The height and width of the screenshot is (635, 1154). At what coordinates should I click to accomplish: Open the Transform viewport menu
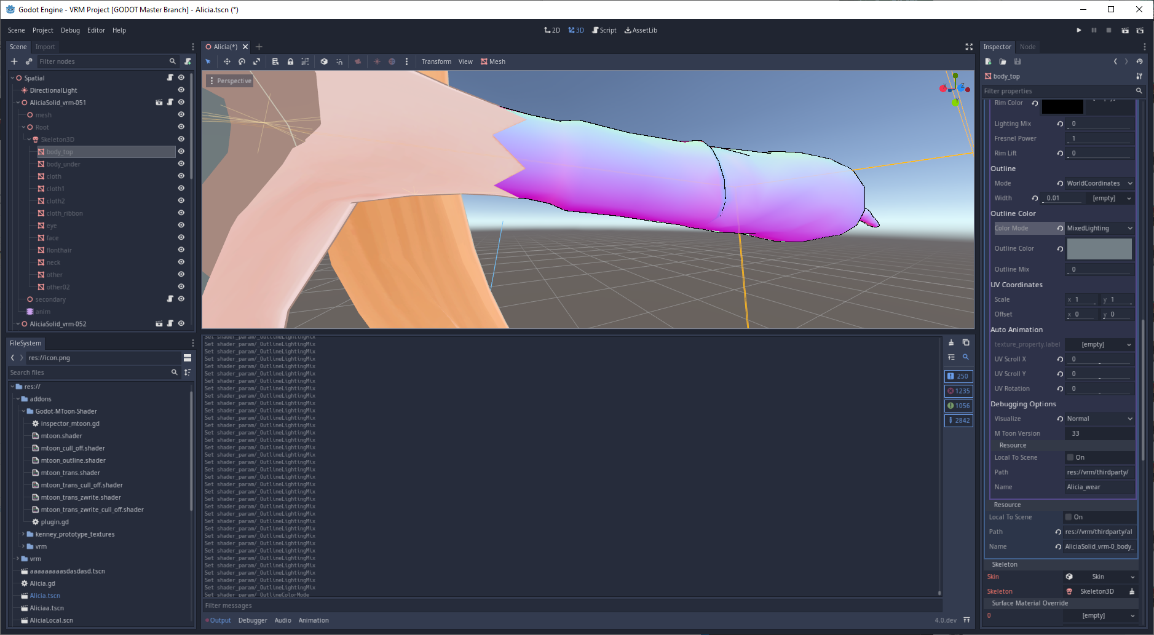point(437,61)
